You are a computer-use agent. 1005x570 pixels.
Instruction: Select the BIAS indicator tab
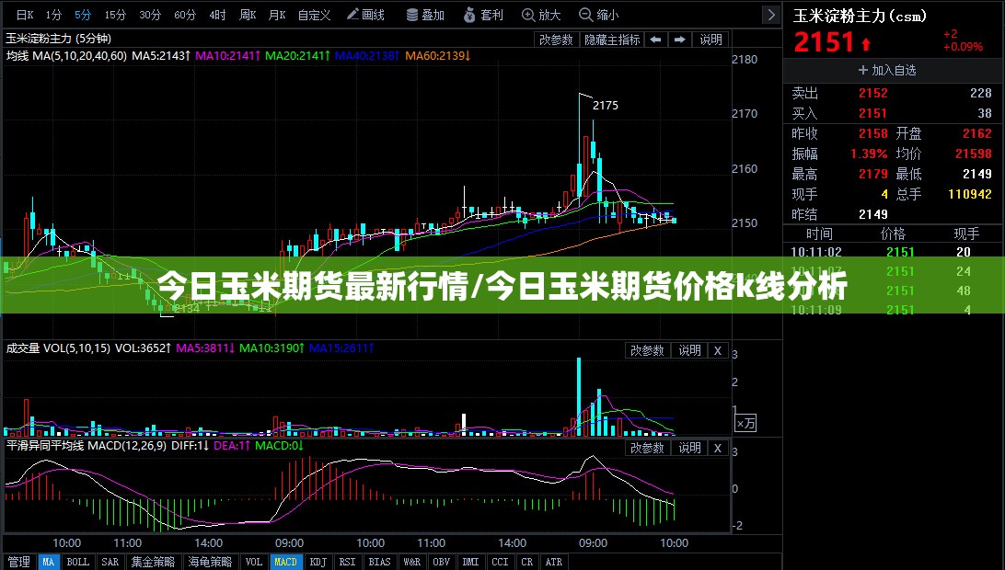(379, 562)
